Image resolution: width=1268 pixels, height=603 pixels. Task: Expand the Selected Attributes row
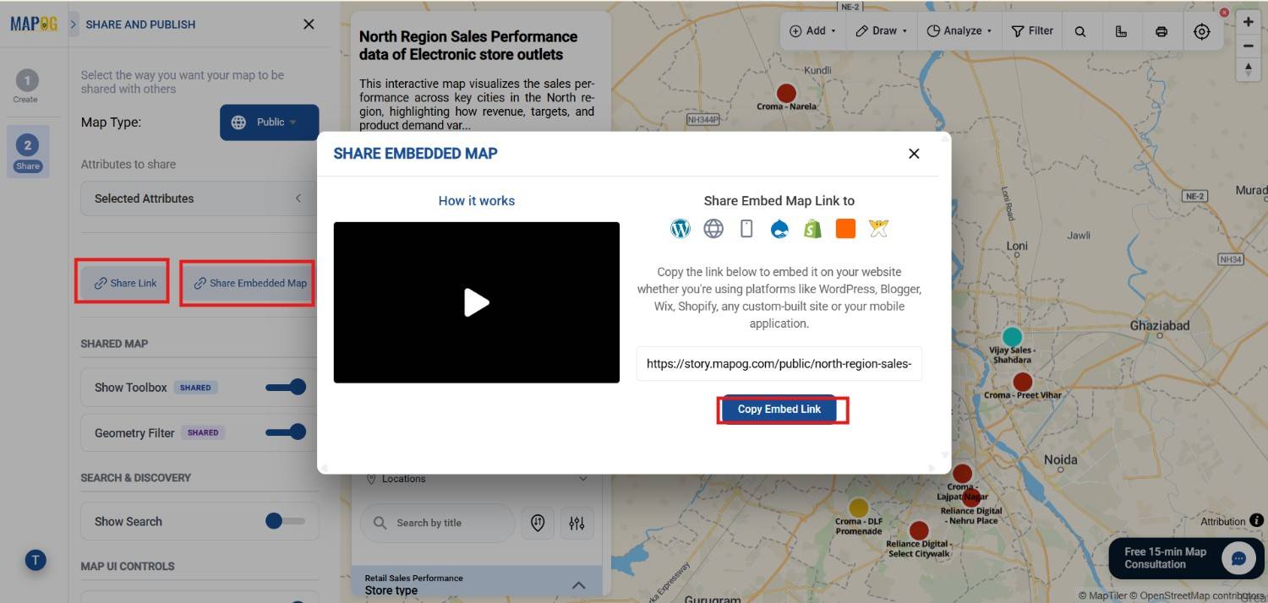point(199,198)
